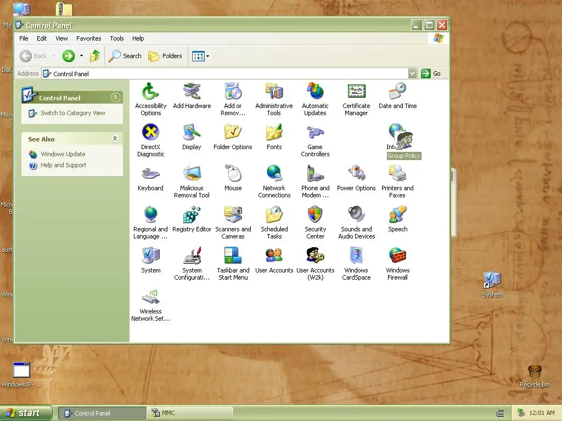Open Printers and Faxes icon

pyautogui.click(x=397, y=174)
